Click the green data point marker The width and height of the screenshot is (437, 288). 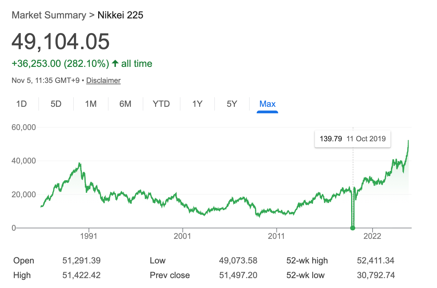coord(353,228)
